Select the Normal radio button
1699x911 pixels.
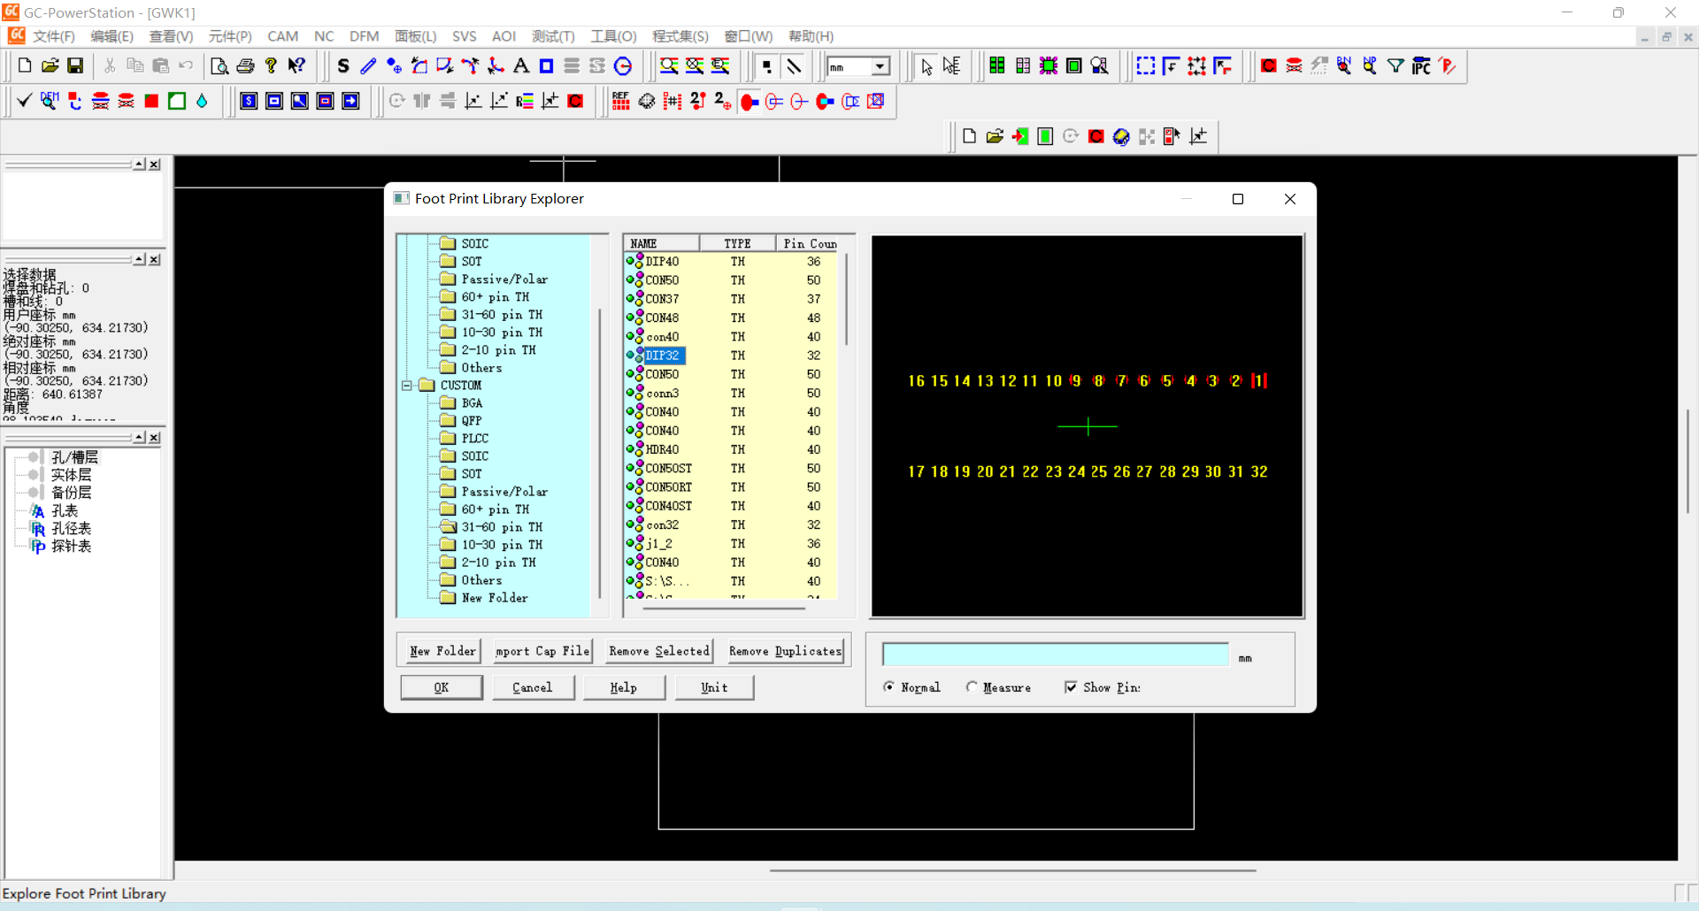pos(889,687)
